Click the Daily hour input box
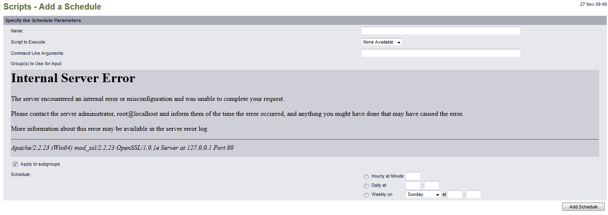 413,185
